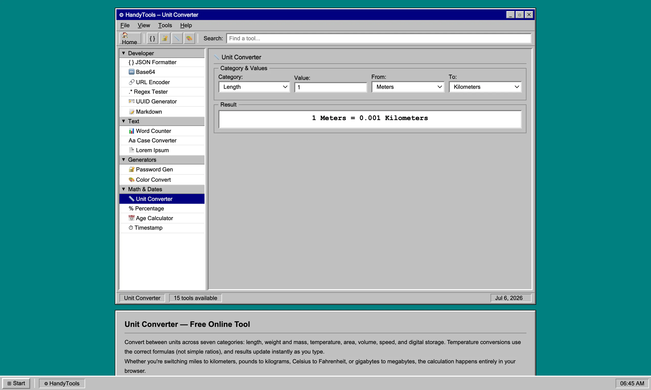651x390 pixels.
Task: Open Age Calculator in sidebar
Action: pyautogui.click(x=162, y=218)
